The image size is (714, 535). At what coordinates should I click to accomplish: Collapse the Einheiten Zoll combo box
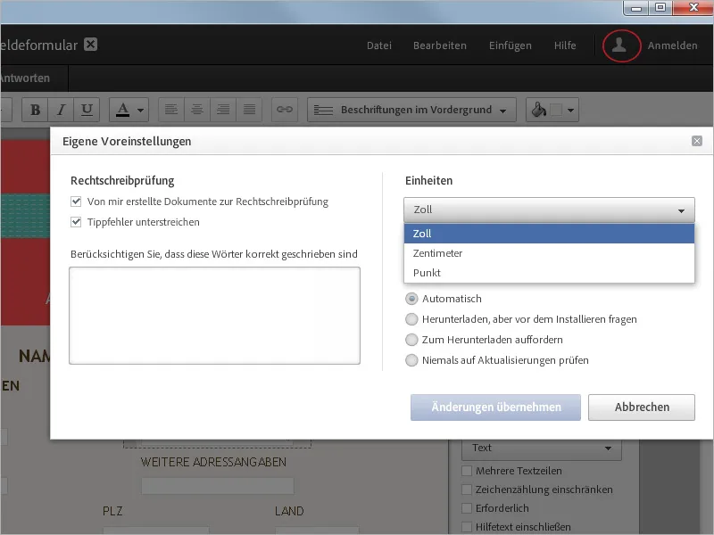coord(549,210)
